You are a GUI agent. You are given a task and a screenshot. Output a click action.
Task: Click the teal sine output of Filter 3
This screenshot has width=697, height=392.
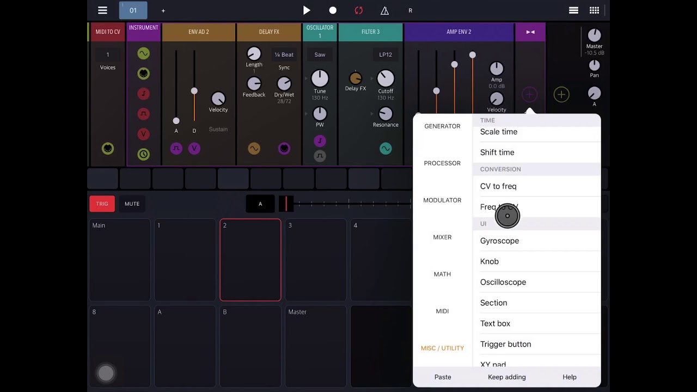coord(386,149)
